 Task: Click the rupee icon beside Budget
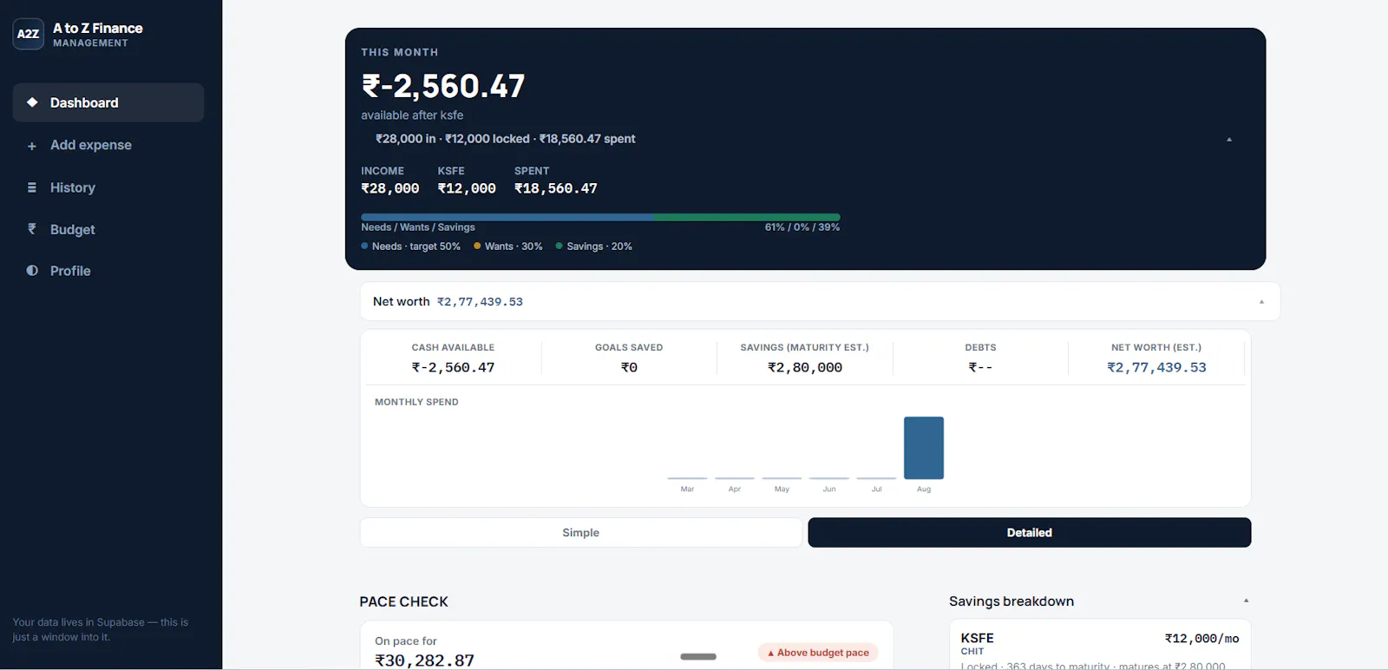point(32,229)
